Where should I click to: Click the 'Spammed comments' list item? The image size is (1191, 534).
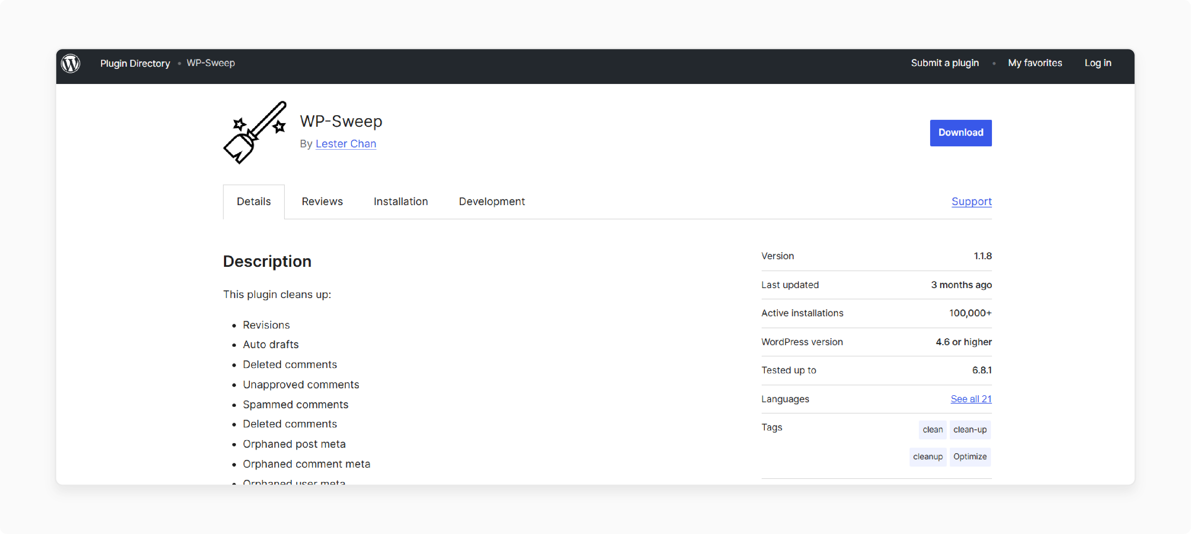click(x=295, y=404)
